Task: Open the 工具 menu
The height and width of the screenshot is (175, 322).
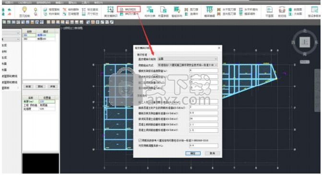Action: pyautogui.click(x=85, y=2)
